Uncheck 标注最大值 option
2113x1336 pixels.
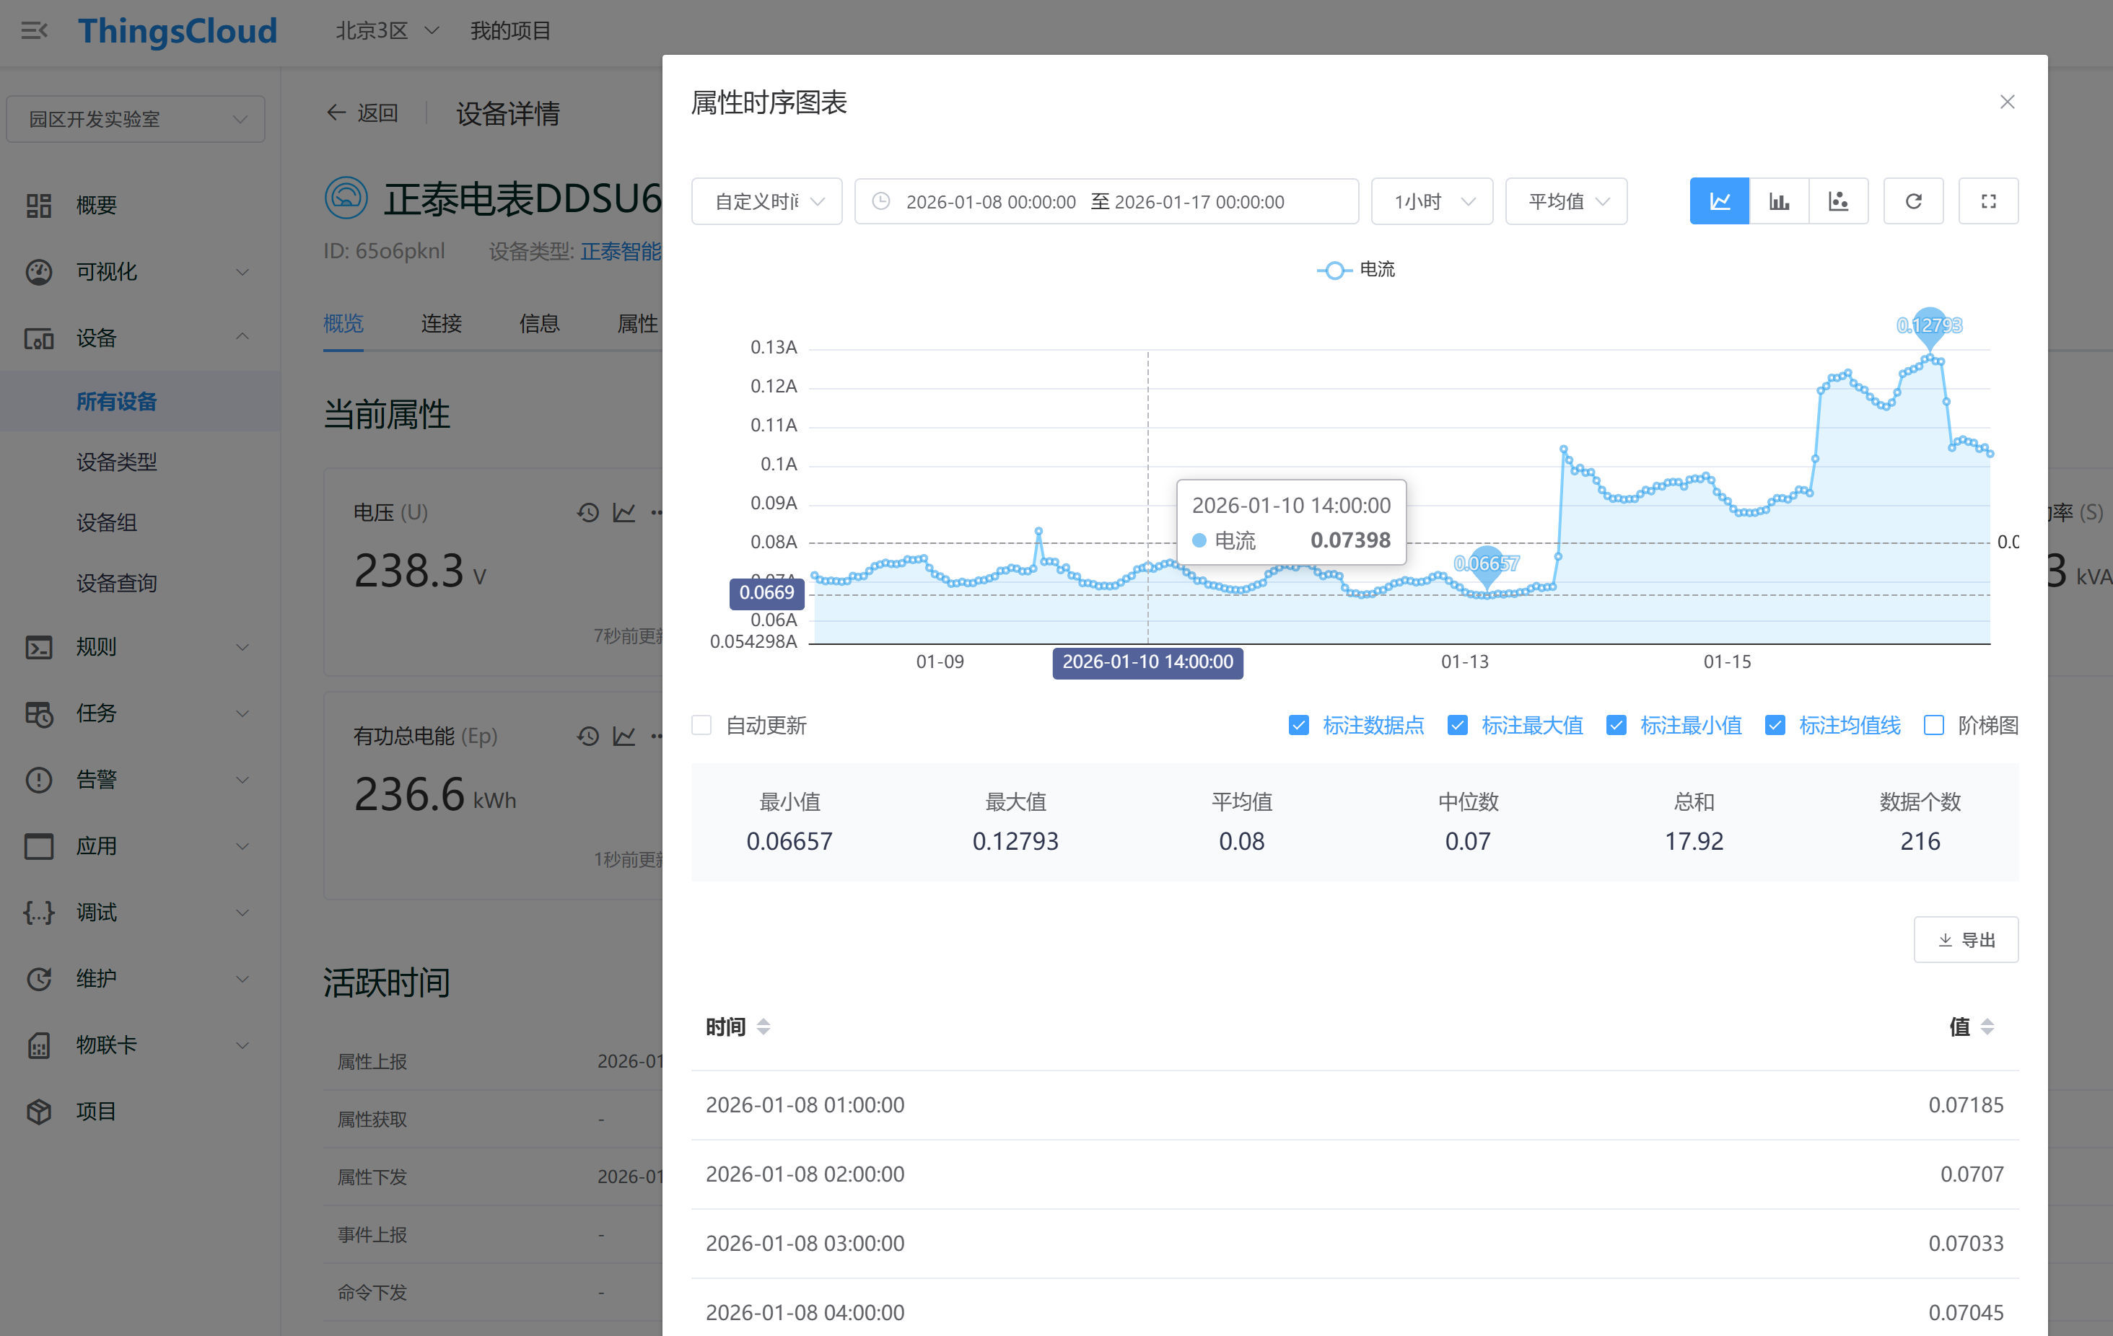[x=1458, y=724]
